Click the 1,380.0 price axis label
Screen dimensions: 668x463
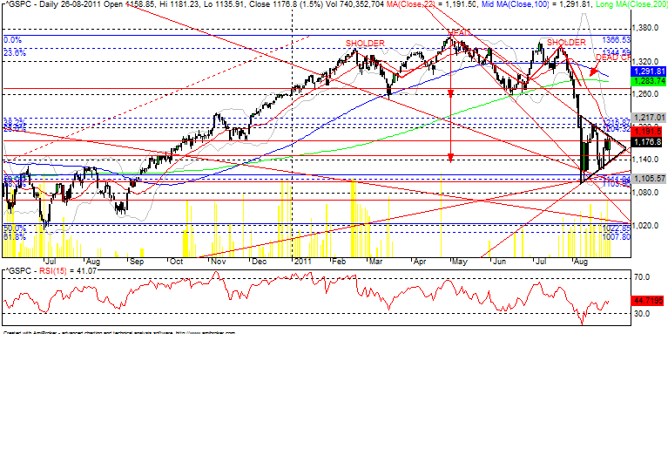click(646, 28)
